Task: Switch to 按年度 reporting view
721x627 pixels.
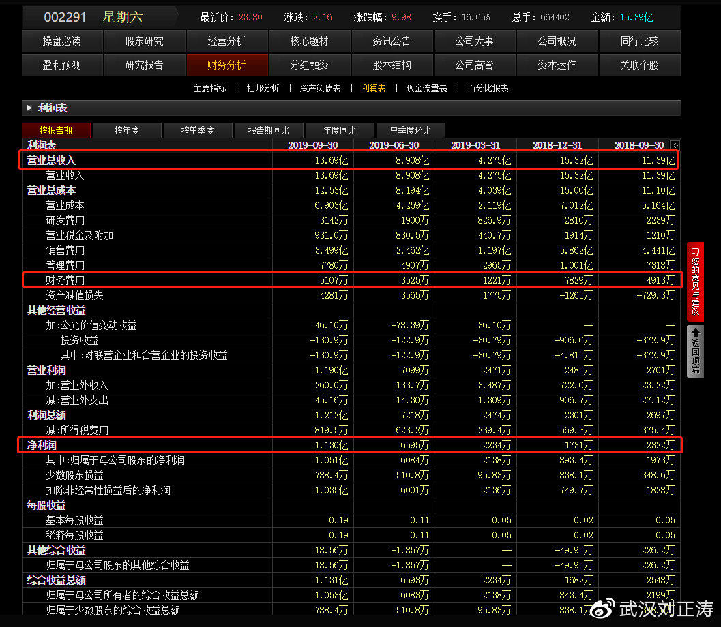Action: (127, 129)
